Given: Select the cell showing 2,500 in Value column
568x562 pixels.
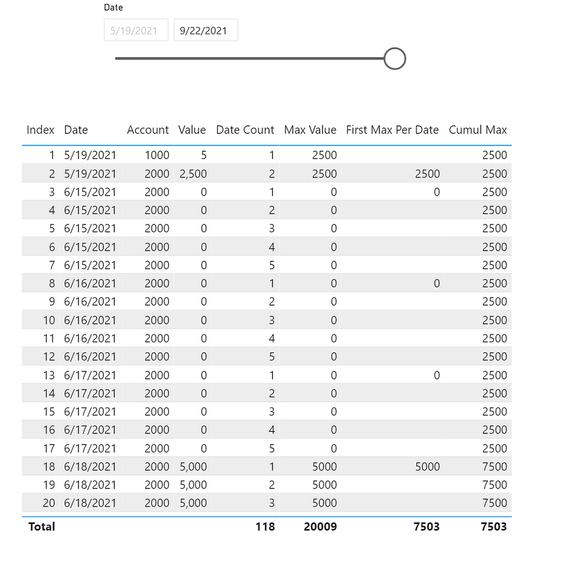Looking at the screenshot, I should click(192, 173).
